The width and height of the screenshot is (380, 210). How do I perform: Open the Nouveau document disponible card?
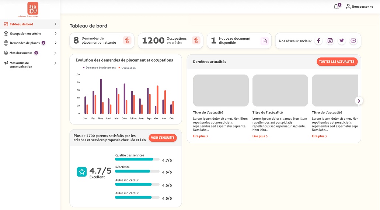click(x=239, y=40)
